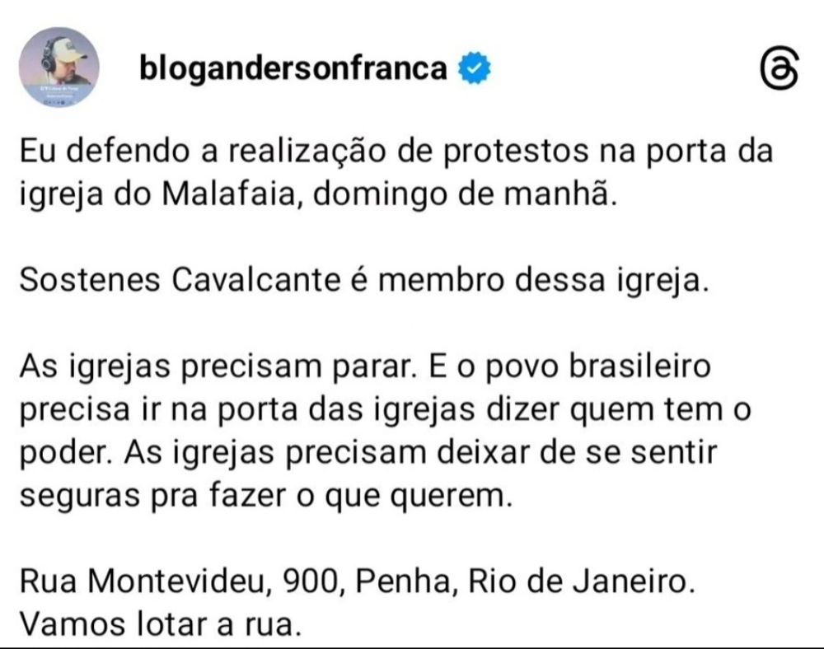Click the words "povo brasileiro"
The width and height of the screenshot is (824, 649).
coord(598,367)
